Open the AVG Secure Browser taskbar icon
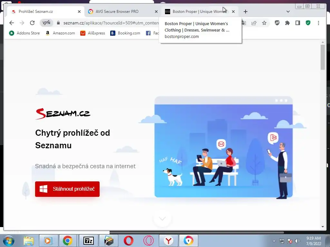330x247 pixels. [188, 241]
